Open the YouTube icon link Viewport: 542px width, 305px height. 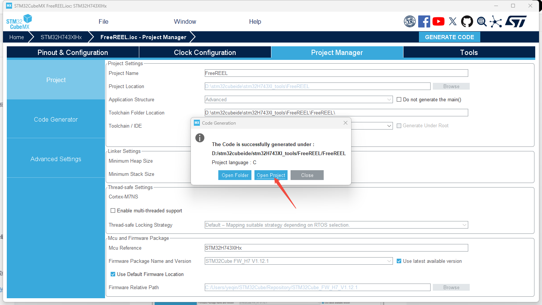point(438,21)
